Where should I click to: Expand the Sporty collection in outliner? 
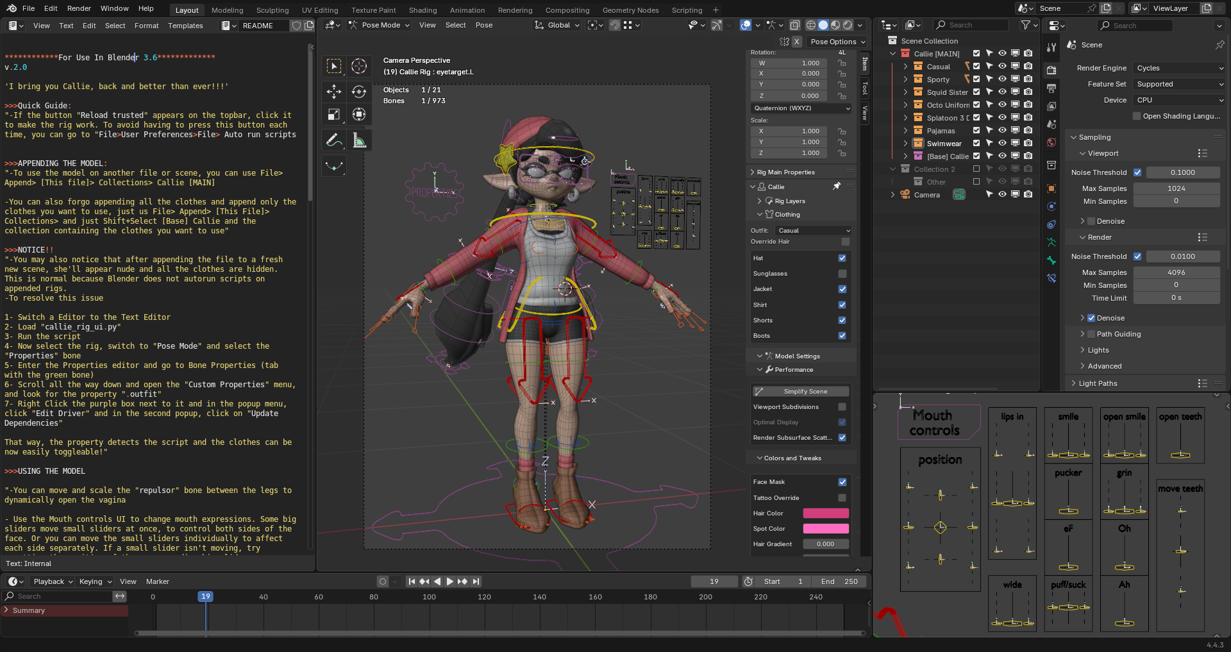click(x=905, y=79)
